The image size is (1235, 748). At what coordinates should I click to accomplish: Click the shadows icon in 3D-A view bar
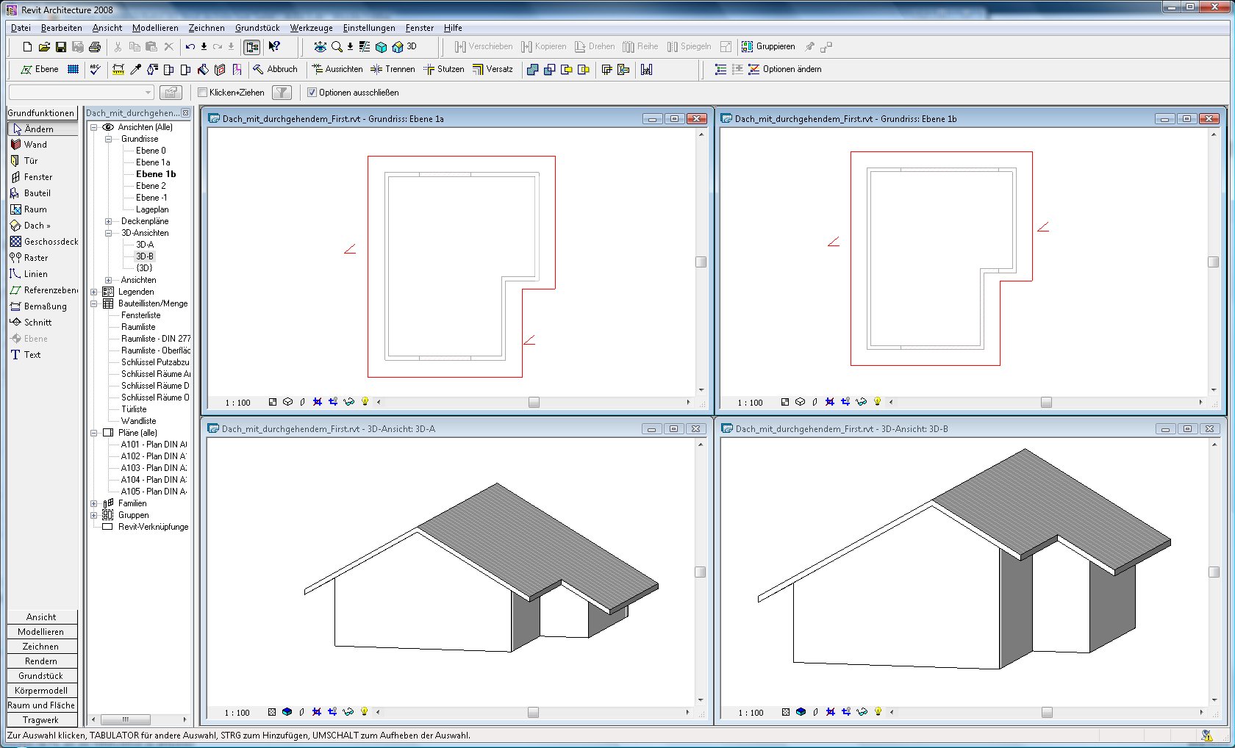[301, 712]
